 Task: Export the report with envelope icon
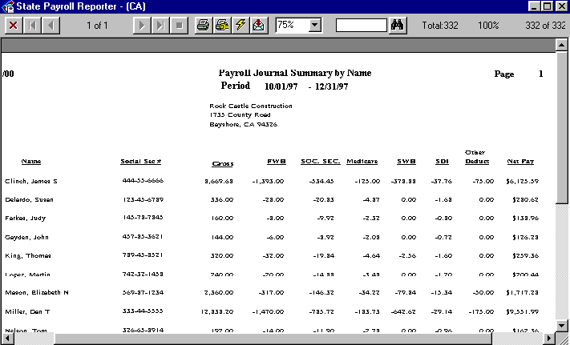[259, 26]
